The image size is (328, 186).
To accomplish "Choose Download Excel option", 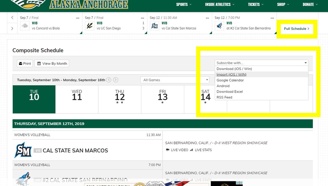I will [262, 92].
